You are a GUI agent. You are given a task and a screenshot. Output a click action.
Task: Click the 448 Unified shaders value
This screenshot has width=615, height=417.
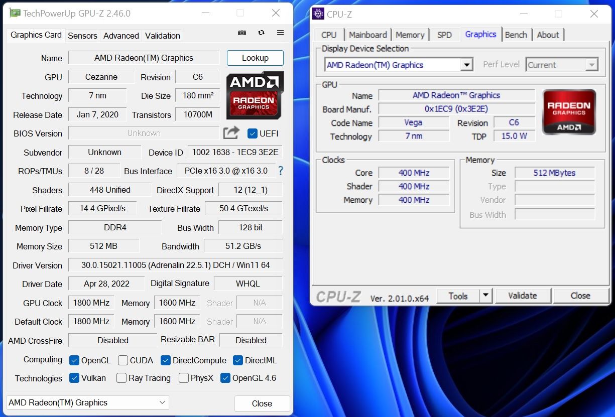click(x=109, y=190)
